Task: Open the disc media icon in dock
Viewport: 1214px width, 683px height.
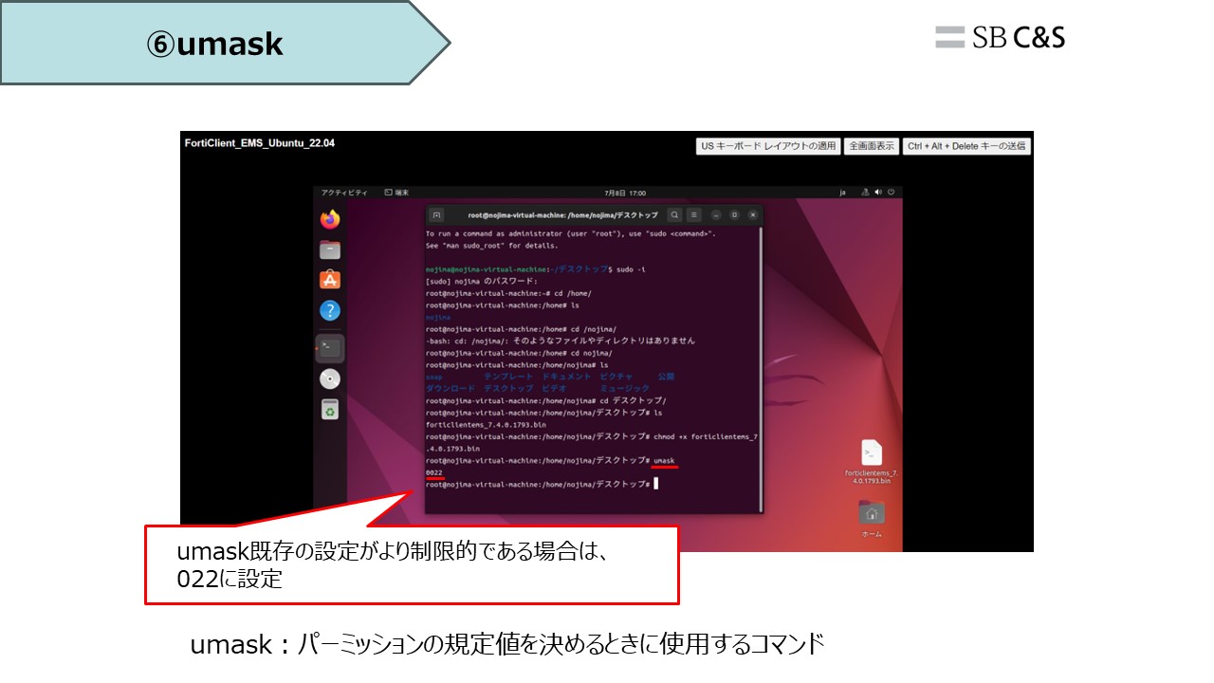Action: 329,378
